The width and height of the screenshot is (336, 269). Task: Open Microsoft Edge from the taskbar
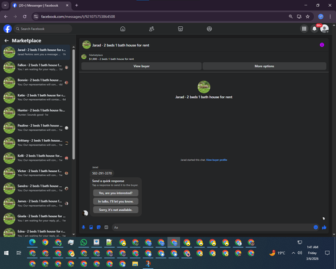[x=32, y=242]
